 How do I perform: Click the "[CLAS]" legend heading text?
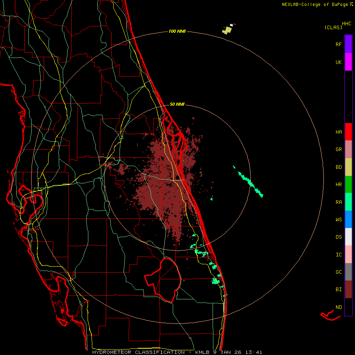[333, 27]
